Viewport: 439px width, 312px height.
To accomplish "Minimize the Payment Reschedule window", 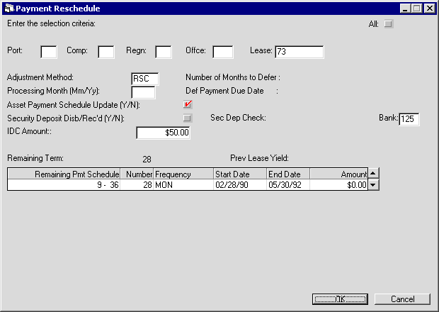I will pyautogui.click(x=405, y=9).
